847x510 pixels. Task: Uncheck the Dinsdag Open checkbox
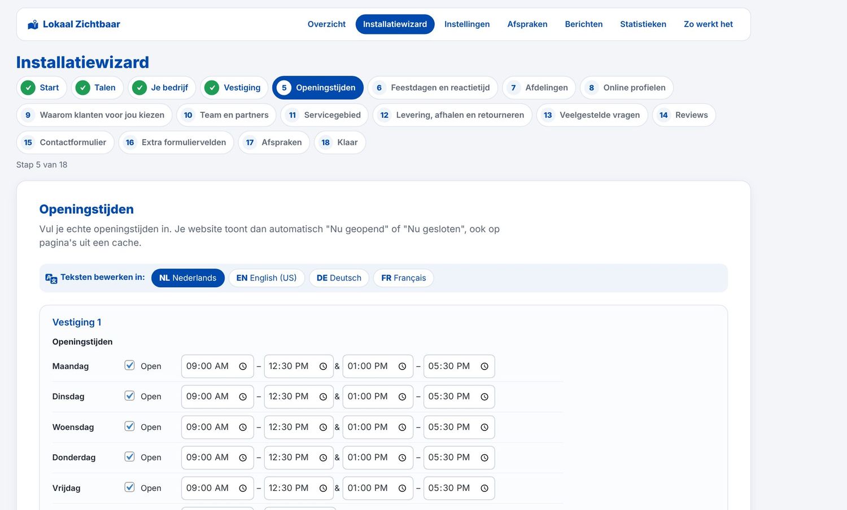130,396
